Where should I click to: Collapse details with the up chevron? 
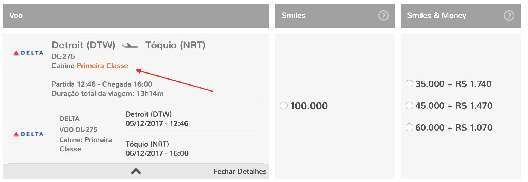tap(136, 171)
